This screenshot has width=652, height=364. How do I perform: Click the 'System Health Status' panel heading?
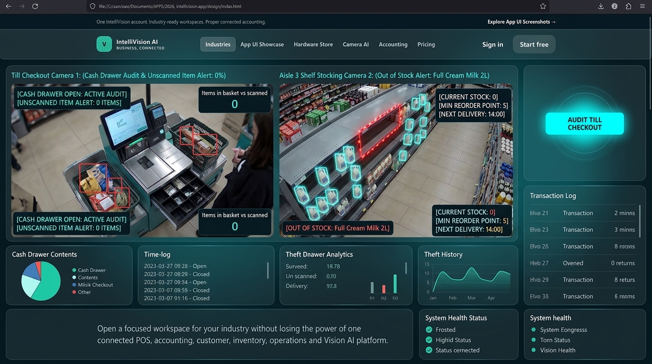[x=456, y=318]
